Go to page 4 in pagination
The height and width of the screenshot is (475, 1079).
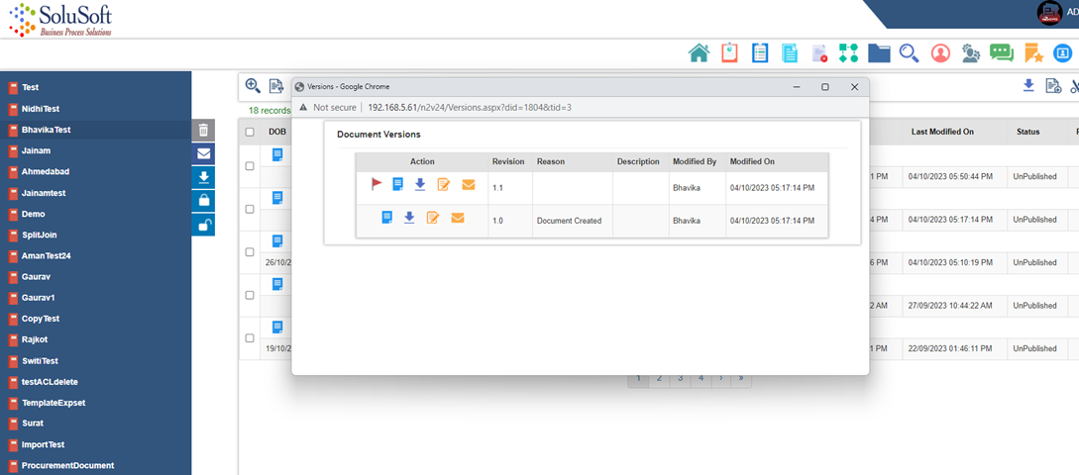701,378
